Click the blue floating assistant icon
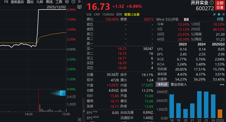This screenshot has width=226, height=122. [63, 93]
